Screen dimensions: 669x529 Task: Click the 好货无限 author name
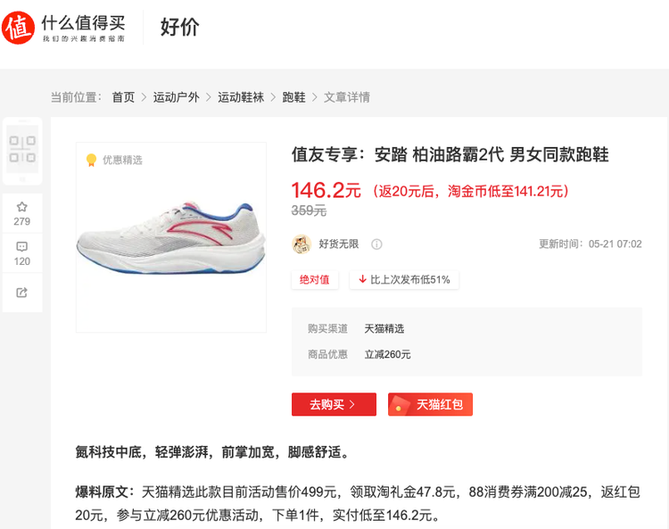(x=339, y=244)
